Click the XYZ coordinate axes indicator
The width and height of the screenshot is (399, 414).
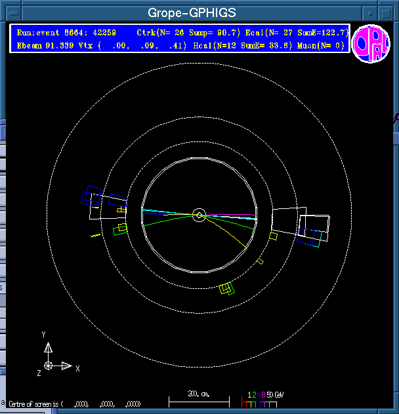click(52, 359)
